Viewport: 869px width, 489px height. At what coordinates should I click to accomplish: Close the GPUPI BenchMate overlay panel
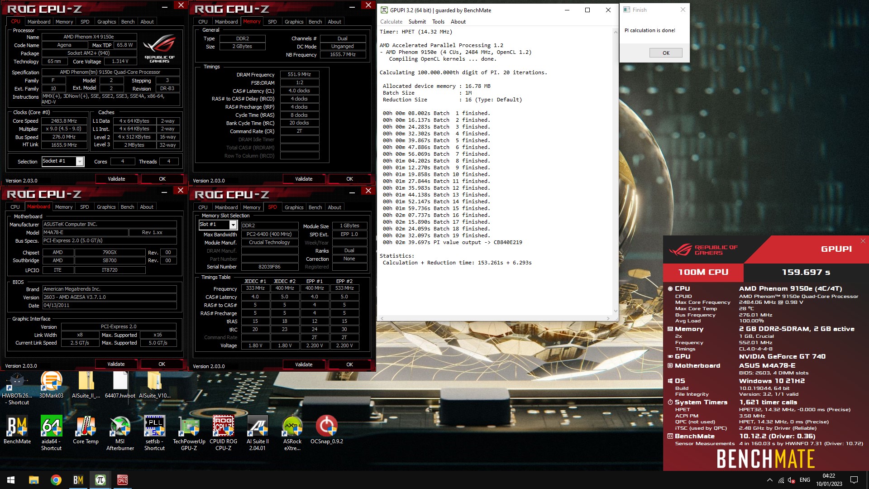863,241
